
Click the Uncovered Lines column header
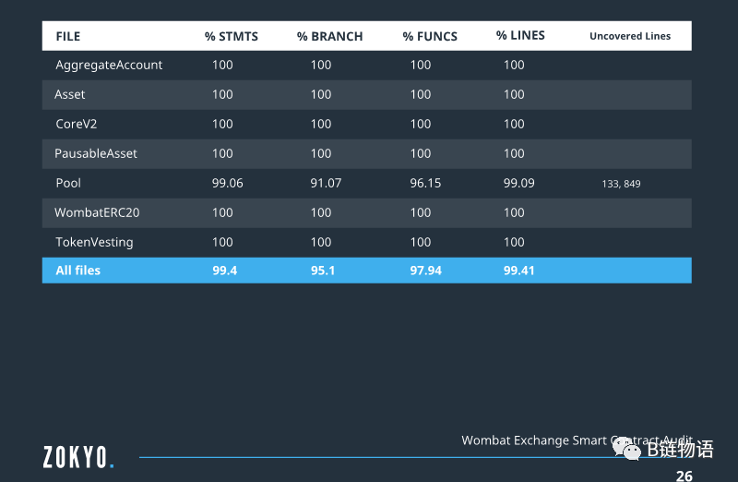coord(630,36)
